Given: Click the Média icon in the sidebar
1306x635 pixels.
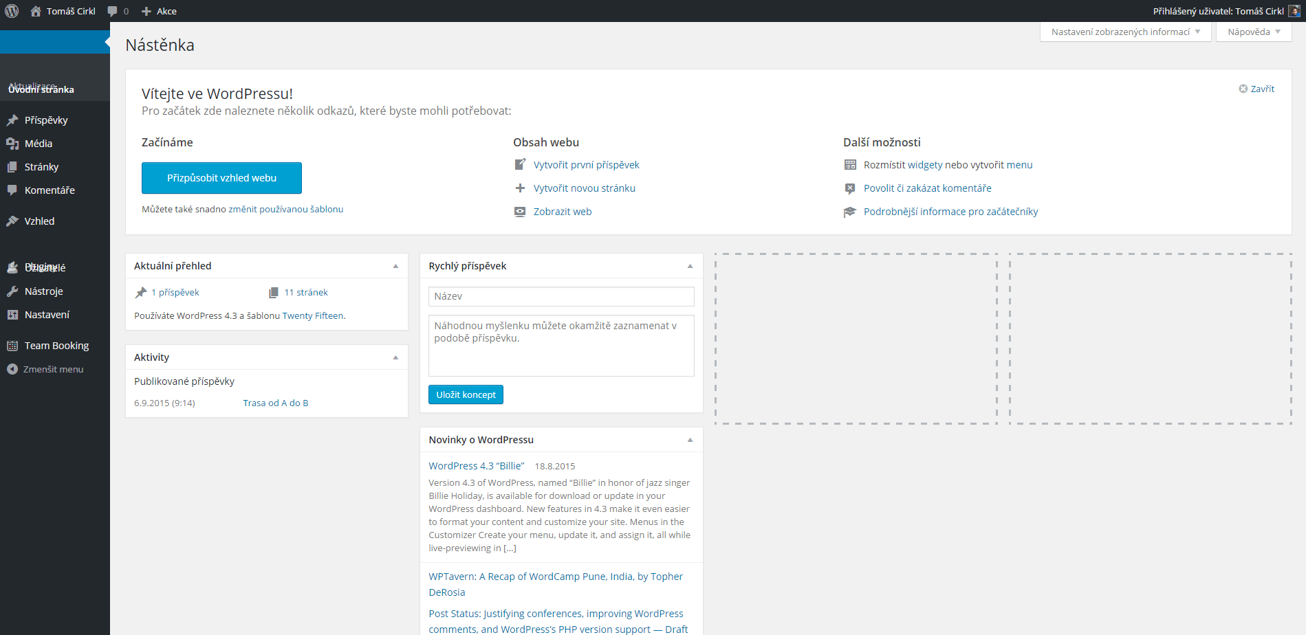Looking at the screenshot, I should pos(12,144).
